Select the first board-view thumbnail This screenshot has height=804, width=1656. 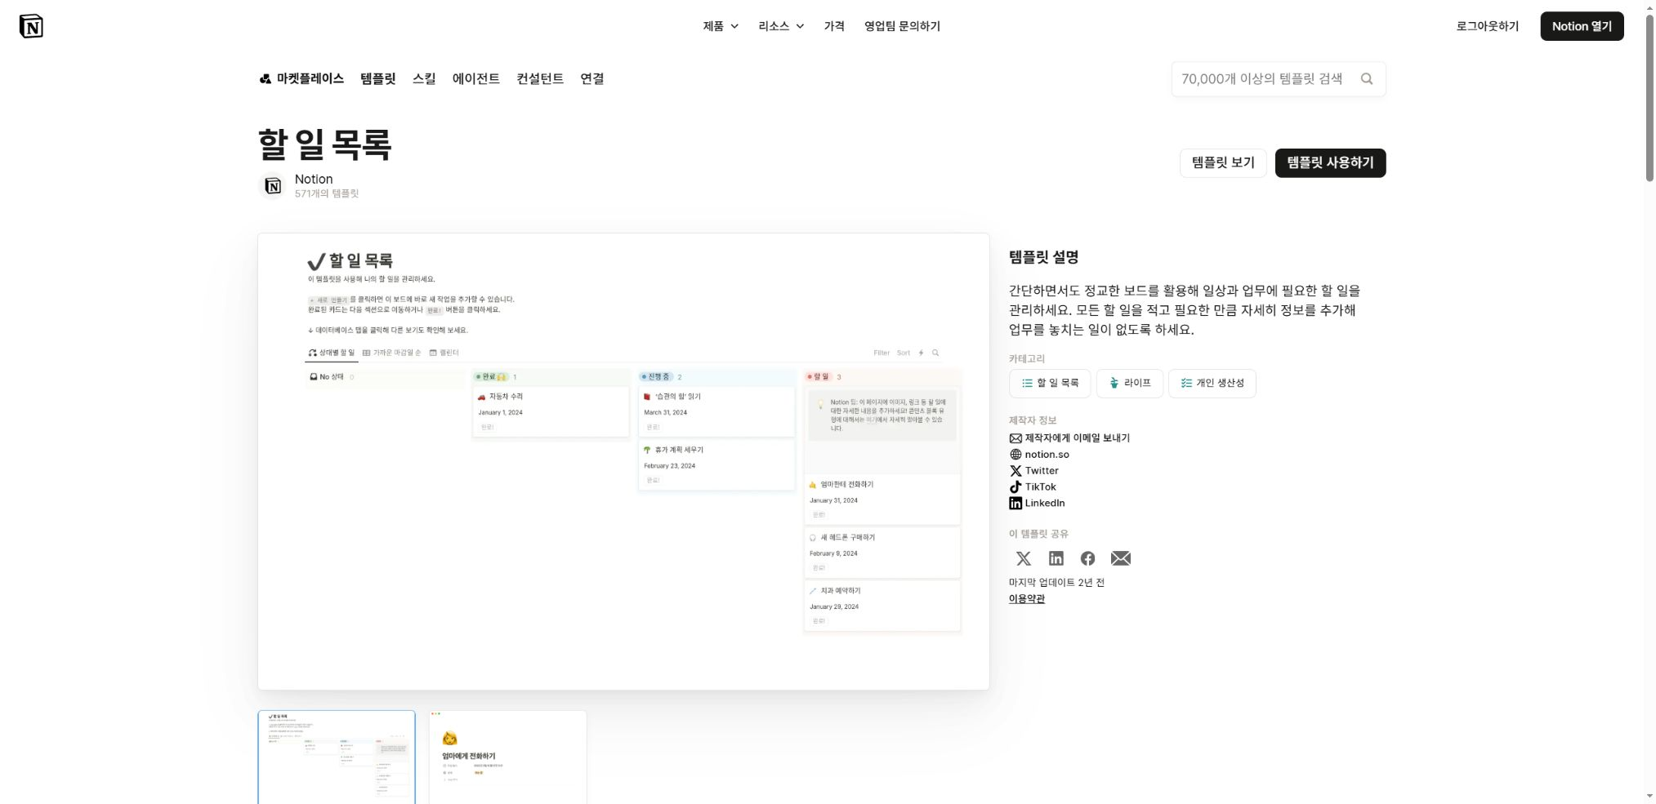(x=337, y=757)
